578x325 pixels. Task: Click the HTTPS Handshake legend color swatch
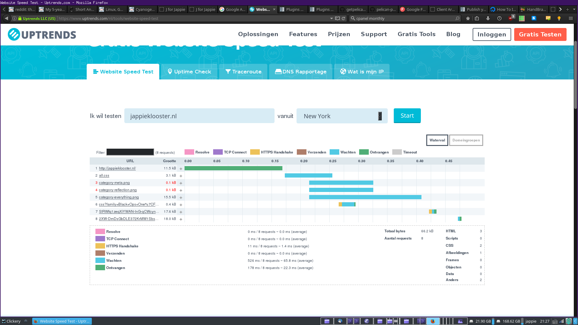(x=255, y=152)
